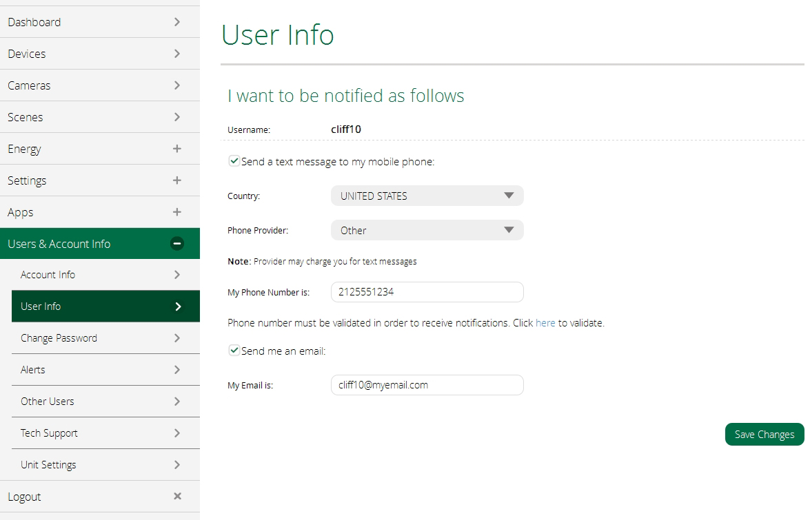Expand the Energy section plus icon
Viewport: 810px width, 520px height.
pyautogui.click(x=177, y=149)
